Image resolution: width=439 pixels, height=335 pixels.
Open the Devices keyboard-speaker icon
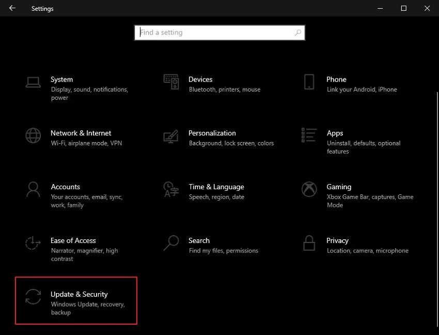pos(171,82)
